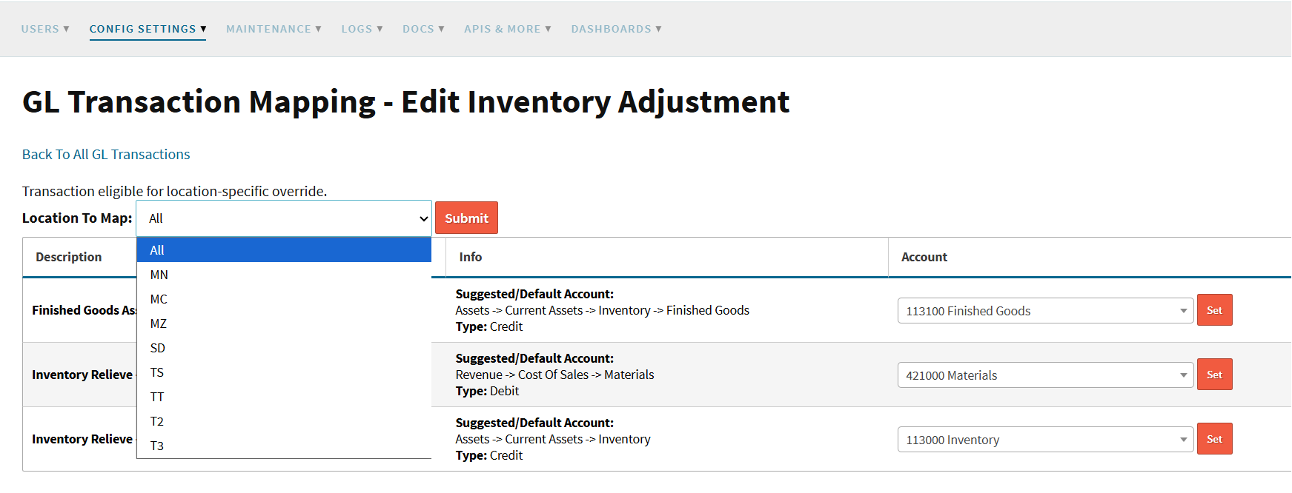
Task: Open the Users menu
Action: (x=44, y=29)
